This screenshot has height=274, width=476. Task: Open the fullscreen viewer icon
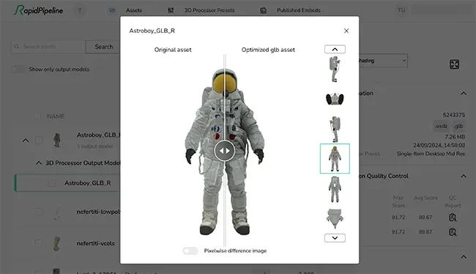[x=454, y=64]
